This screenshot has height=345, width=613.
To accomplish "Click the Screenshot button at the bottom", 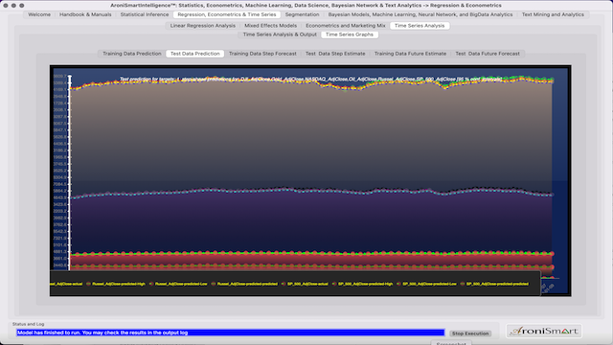I will [451, 343].
